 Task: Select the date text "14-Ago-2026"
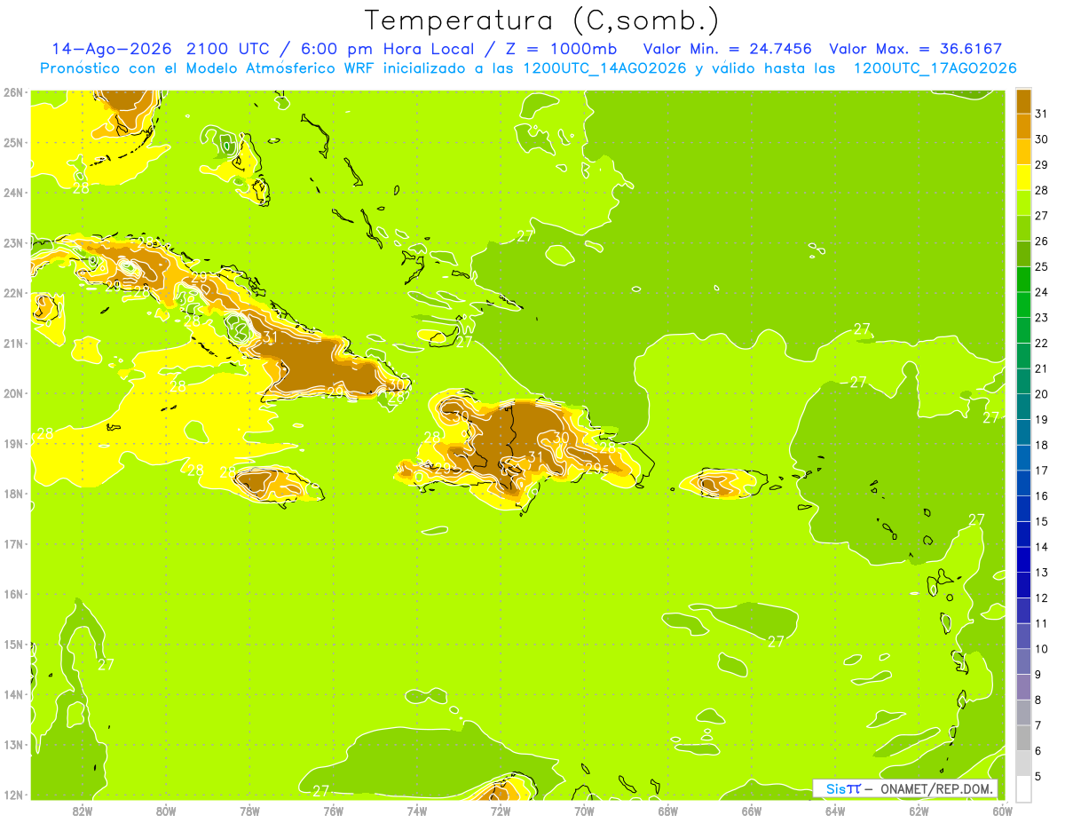(x=113, y=49)
